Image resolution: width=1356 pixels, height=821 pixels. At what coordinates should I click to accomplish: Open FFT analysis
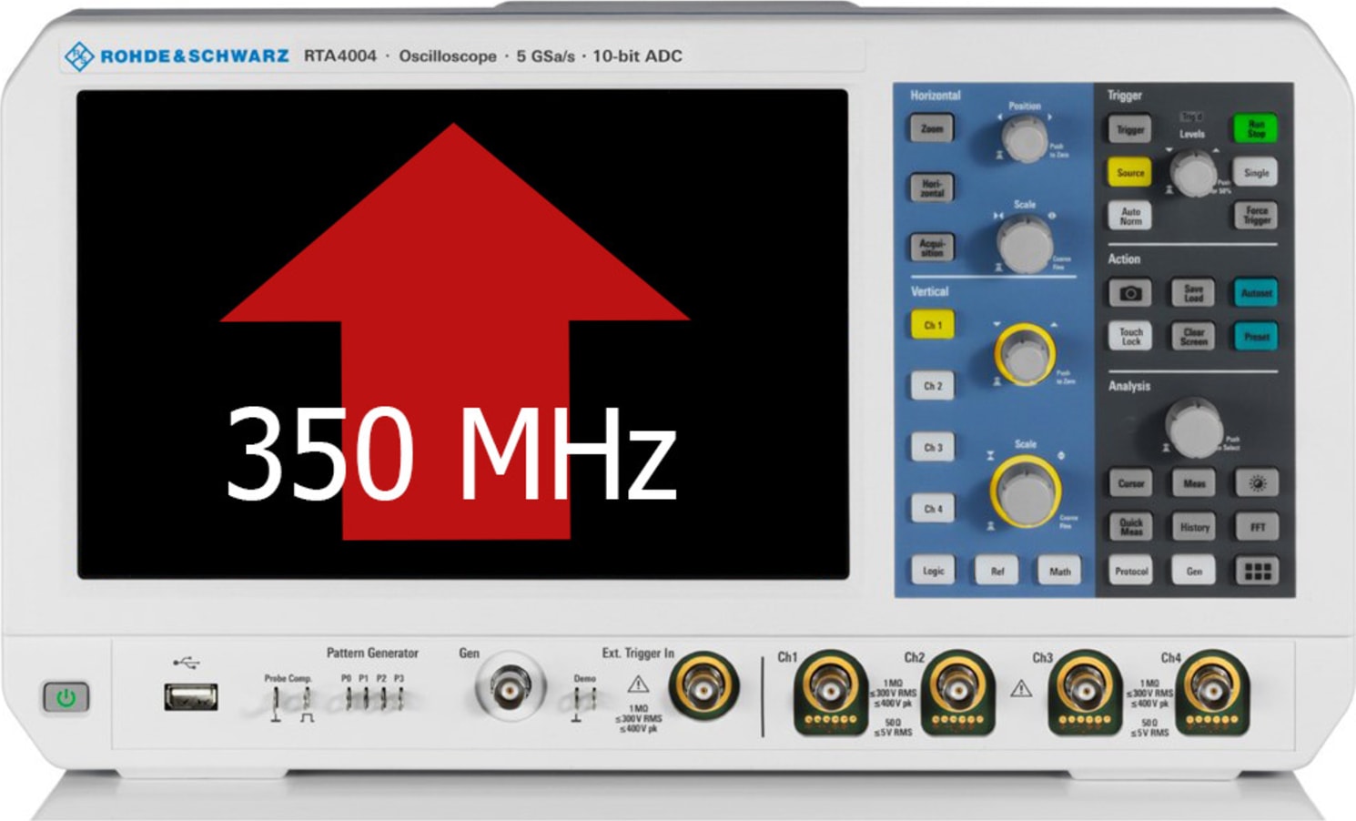(1259, 527)
